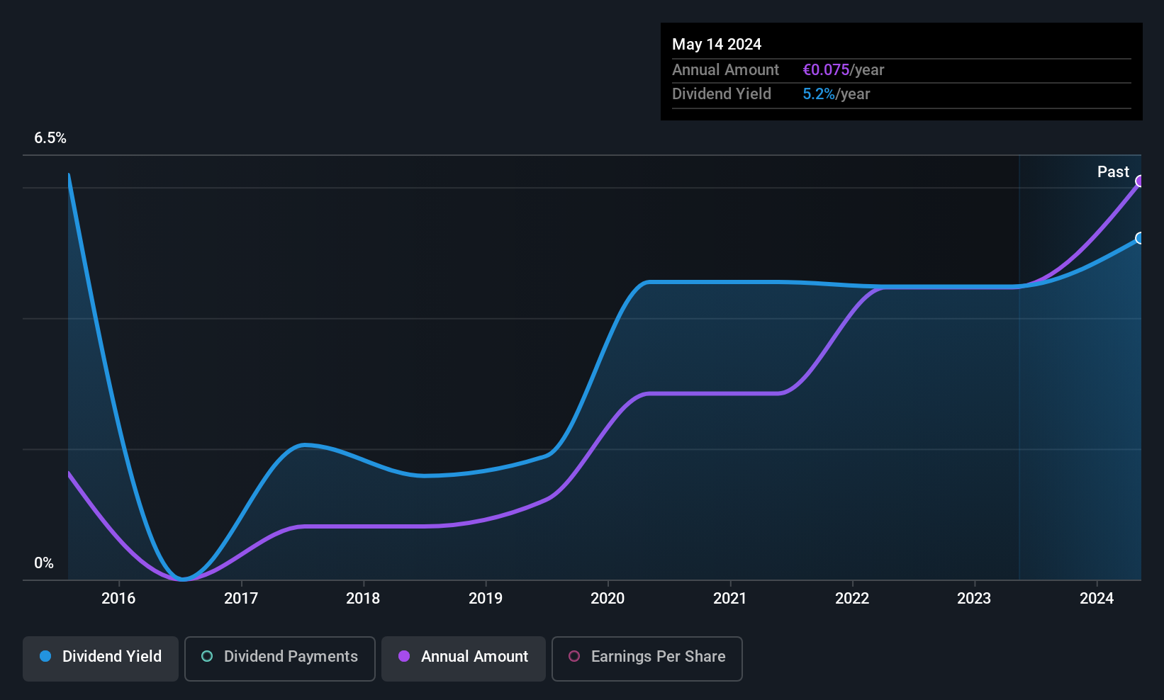Screen dimensions: 1164x700
Task: Click the 6.5% y-axis label
Action: (50, 138)
